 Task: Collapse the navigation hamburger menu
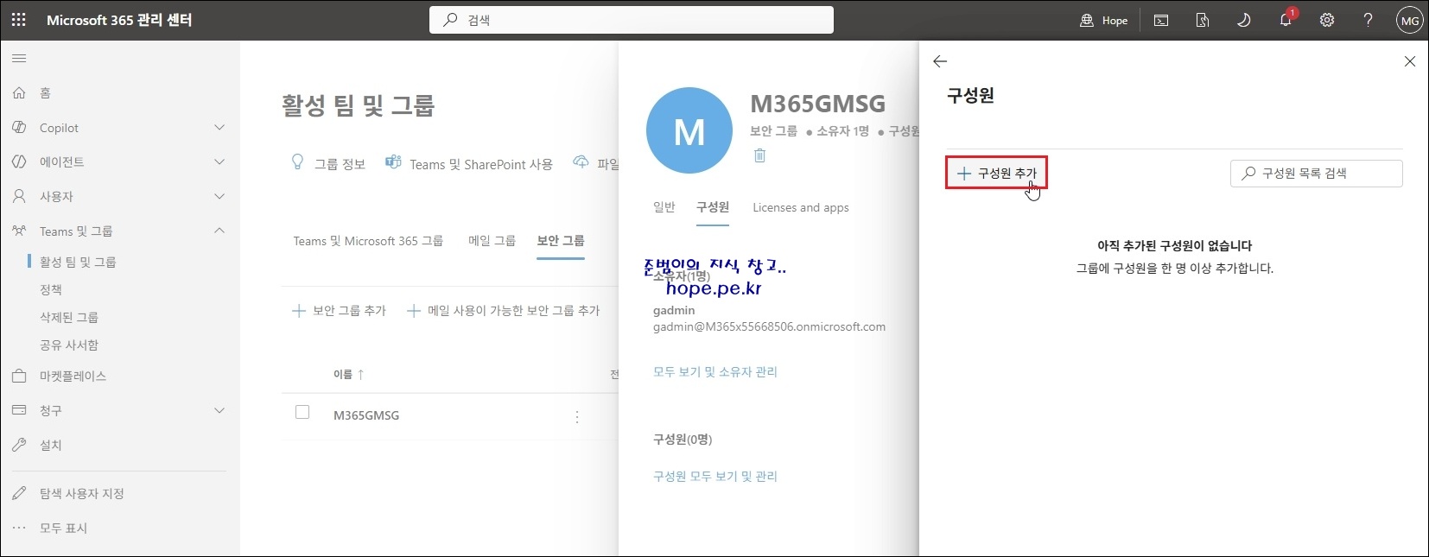click(x=19, y=59)
